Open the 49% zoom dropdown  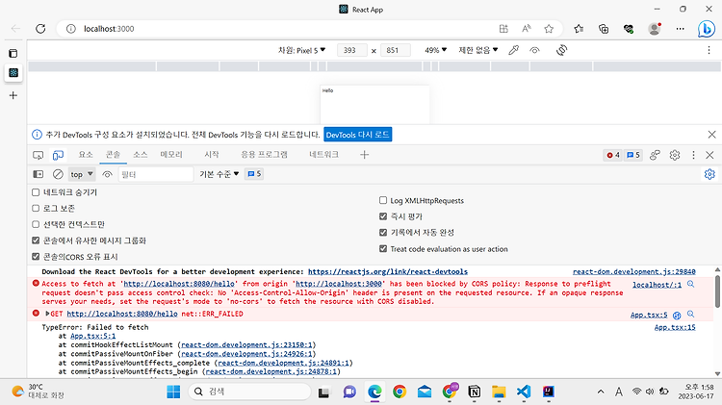(x=435, y=50)
